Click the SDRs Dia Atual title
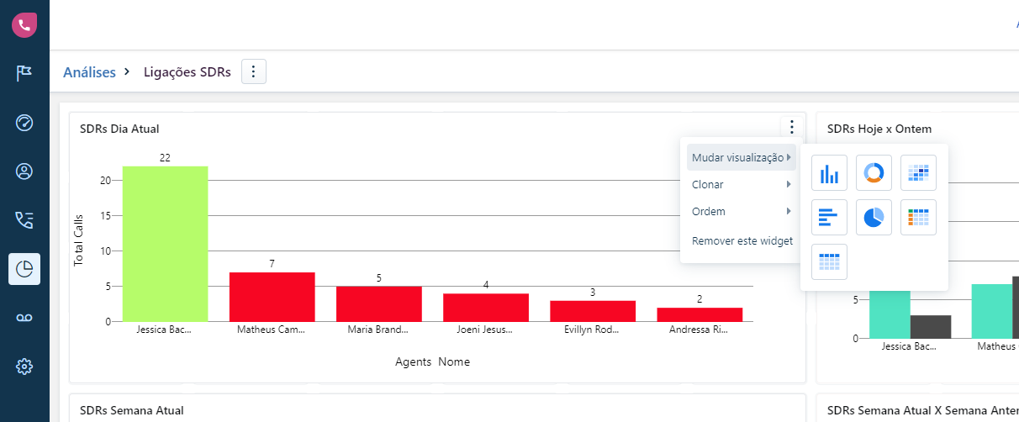1019x422 pixels. (x=119, y=129)
